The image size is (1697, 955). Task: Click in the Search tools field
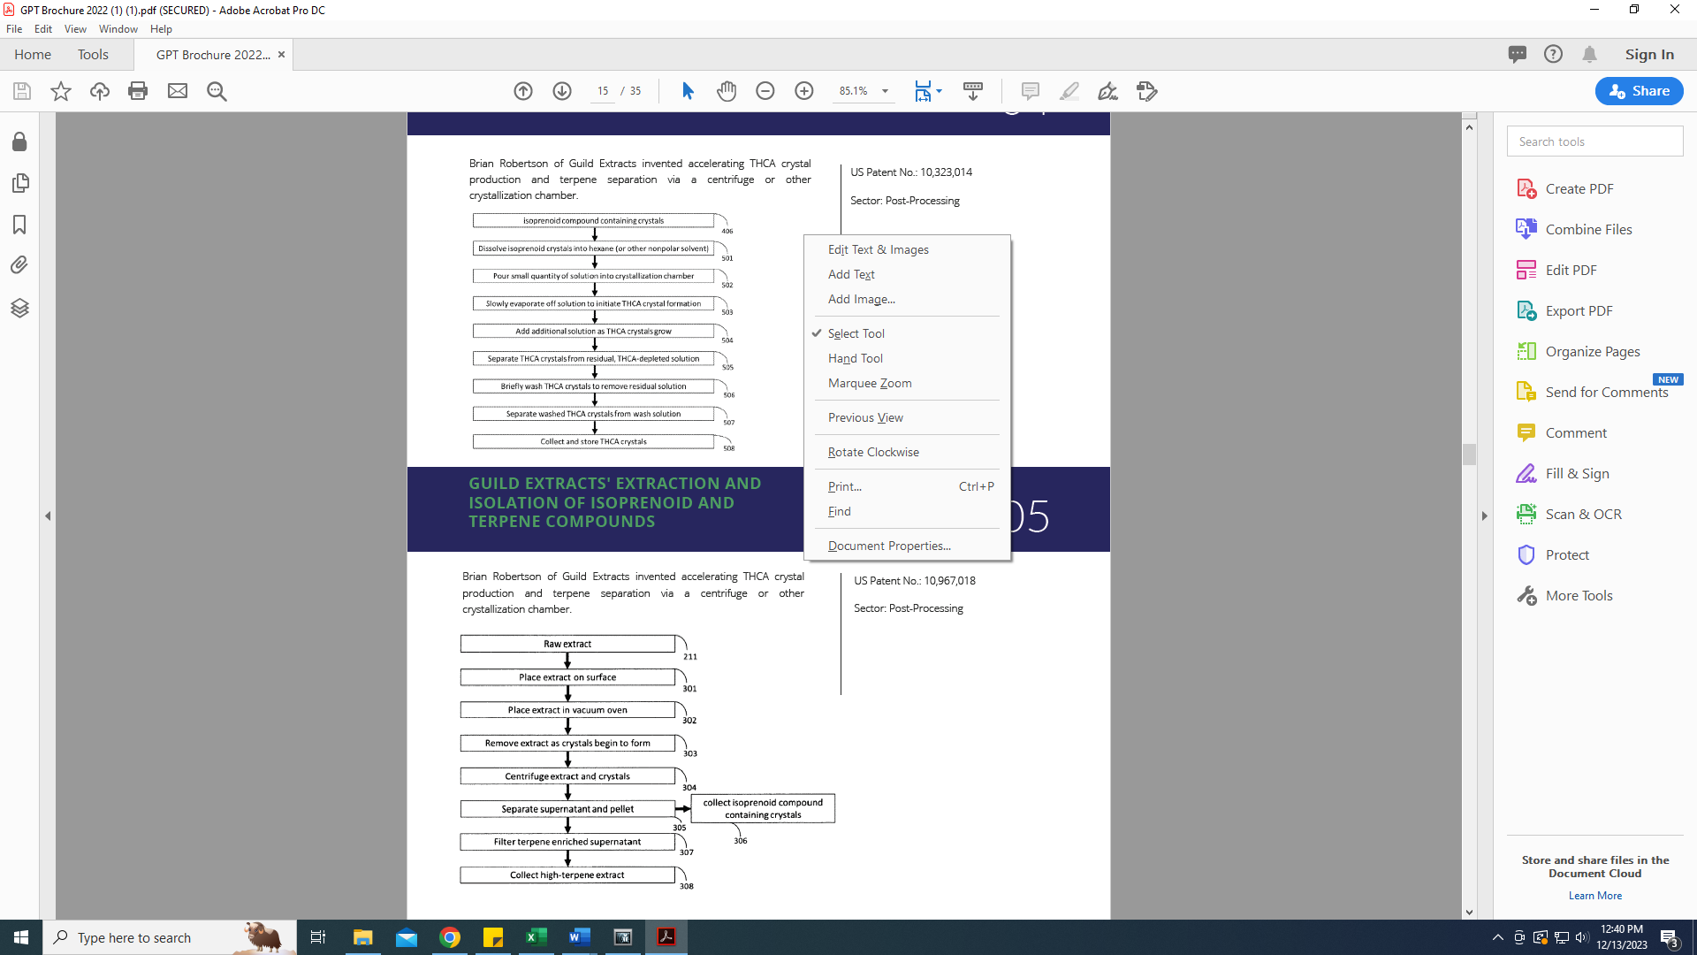click(x=1594, y=141)
